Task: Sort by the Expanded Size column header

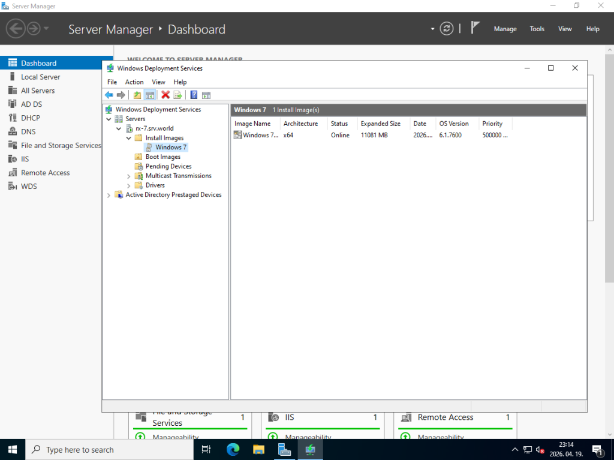Action: pos(380,124)
